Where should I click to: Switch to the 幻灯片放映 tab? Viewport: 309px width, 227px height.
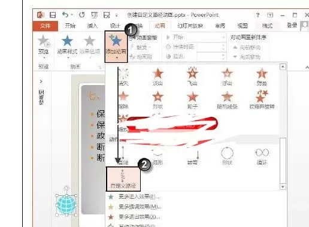[190, 26]
